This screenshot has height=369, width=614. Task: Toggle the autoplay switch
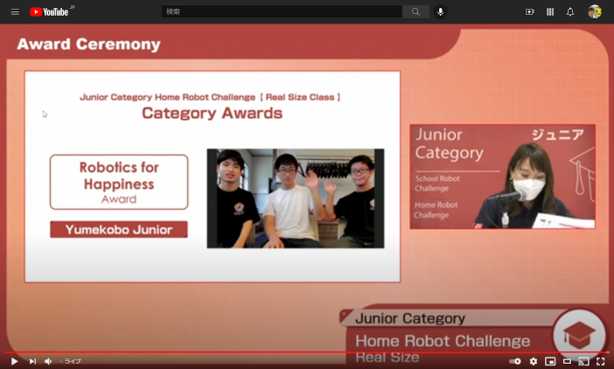coord(515,361)
